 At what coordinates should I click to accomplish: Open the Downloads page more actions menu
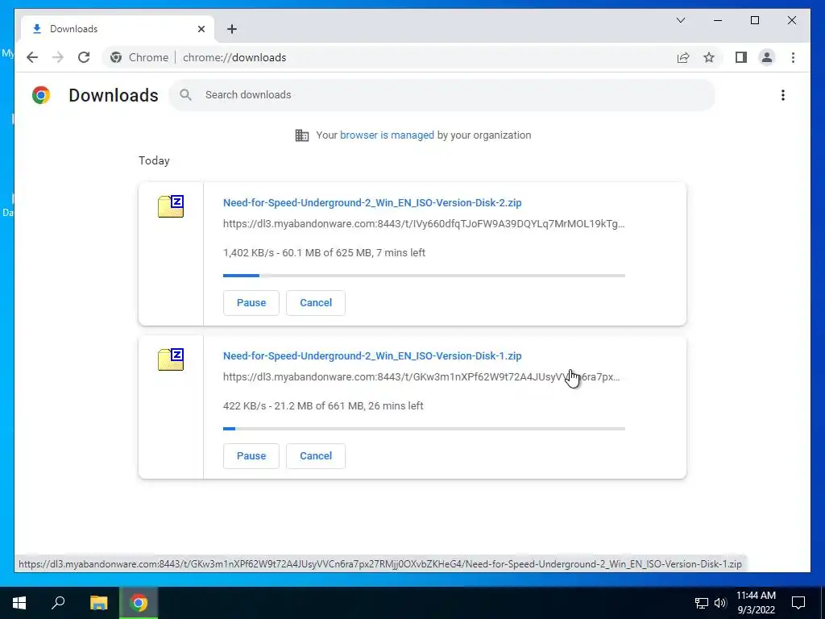tap(783, 95)
